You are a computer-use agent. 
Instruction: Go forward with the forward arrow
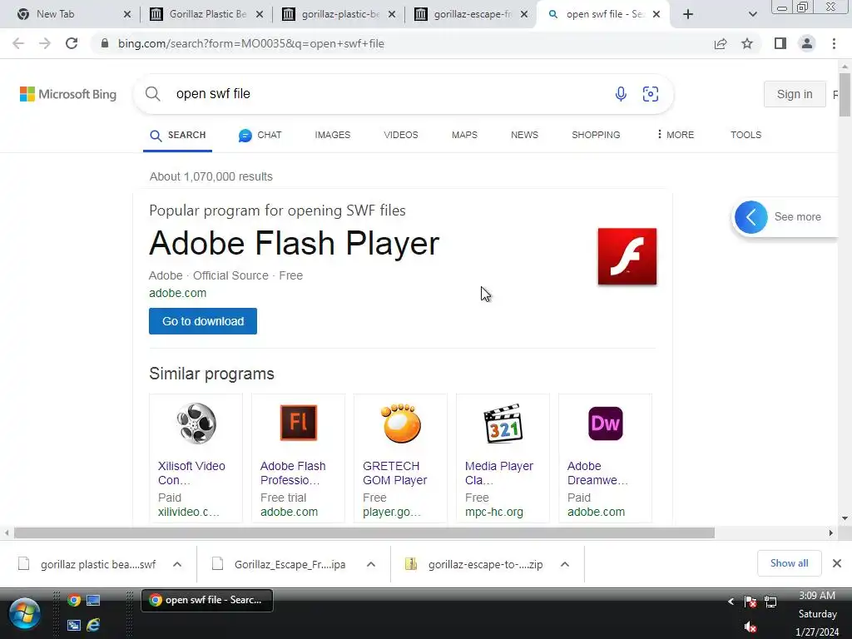(x=45, y=43)
